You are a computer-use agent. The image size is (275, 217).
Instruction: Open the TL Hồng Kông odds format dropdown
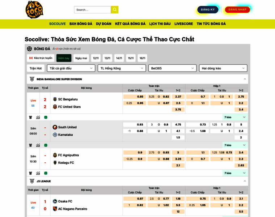[122, 68]
